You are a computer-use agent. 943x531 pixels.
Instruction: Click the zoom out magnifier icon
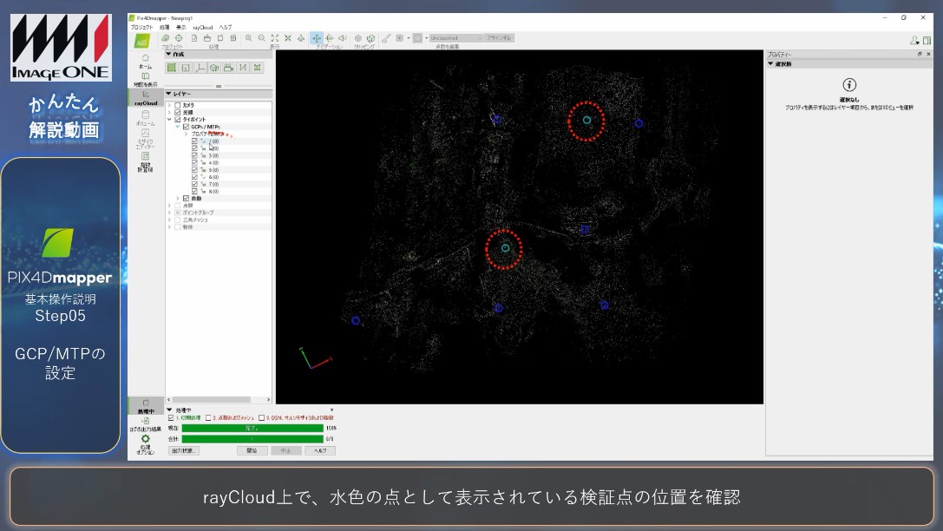click(x=261, y=38)
